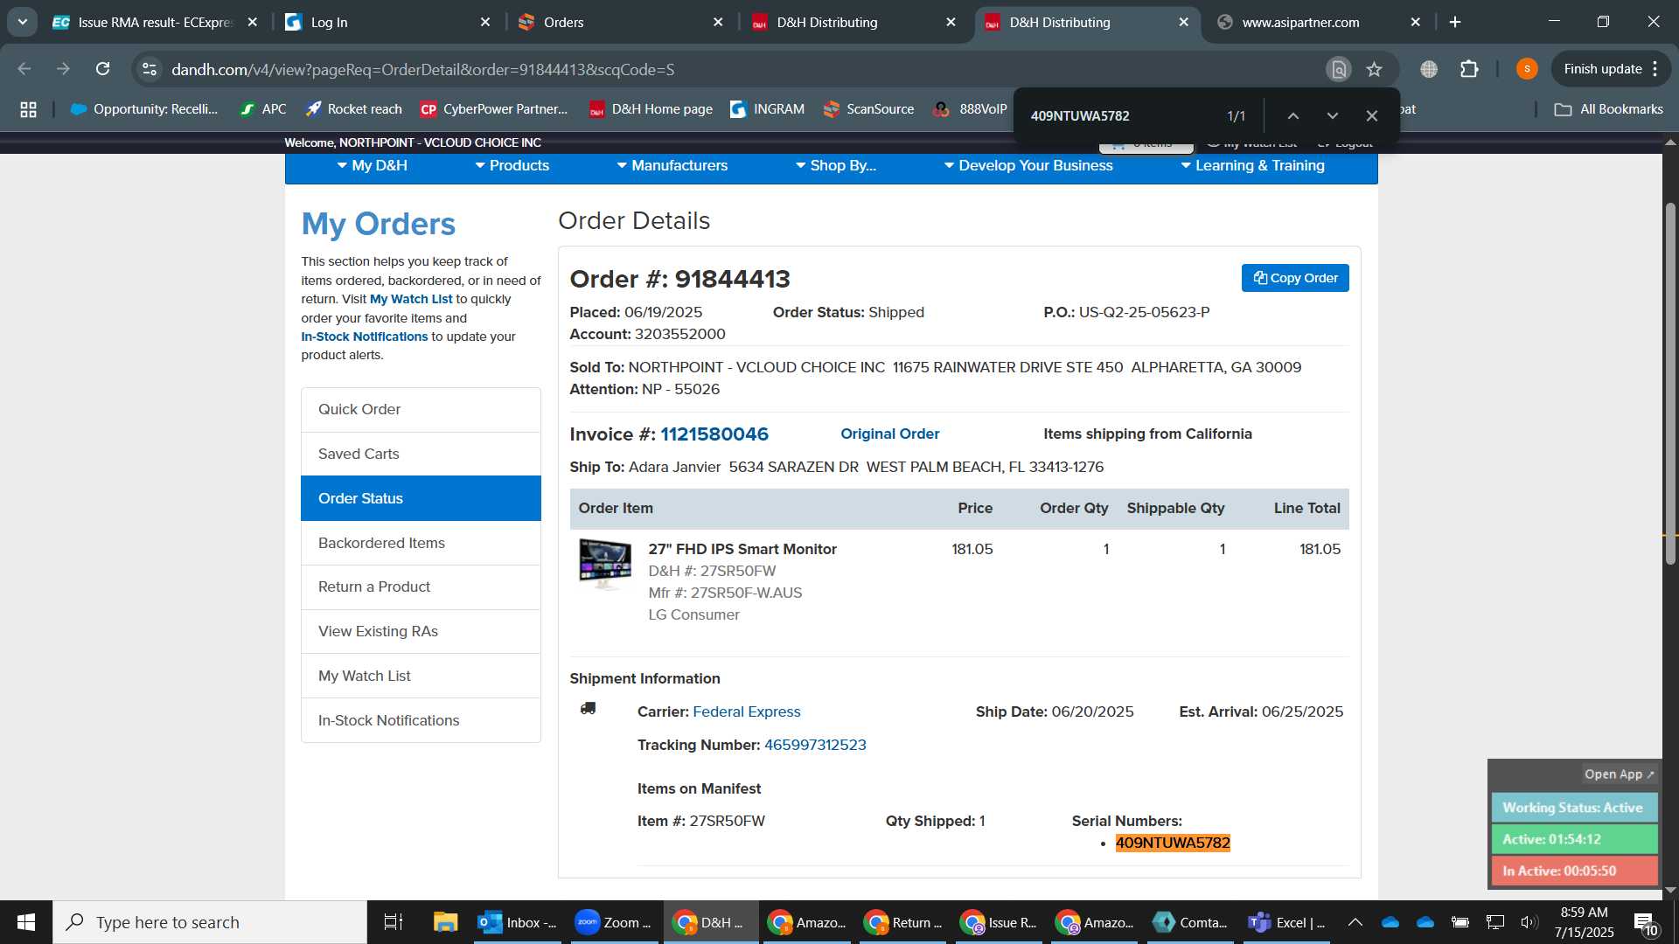Open the Chrome apps grid icon

tap(28, 109)
